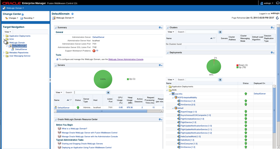280x149 pixels.
Task: Click the DefaultDomain tree icon
Action: 10,46
